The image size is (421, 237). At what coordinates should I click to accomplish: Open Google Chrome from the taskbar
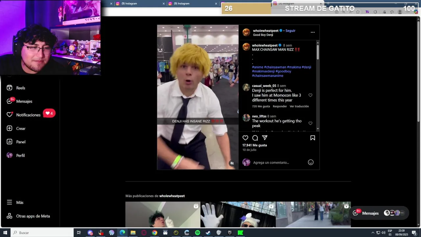[x=155, y=233]
